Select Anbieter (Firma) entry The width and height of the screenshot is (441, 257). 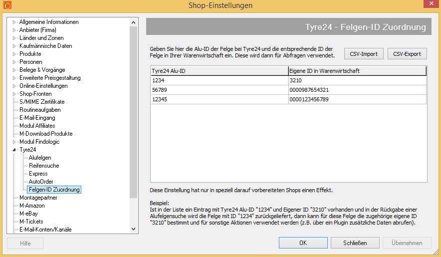tap(38, 30)
